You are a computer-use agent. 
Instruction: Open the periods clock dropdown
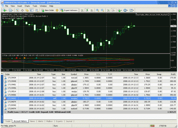[126, 10]
